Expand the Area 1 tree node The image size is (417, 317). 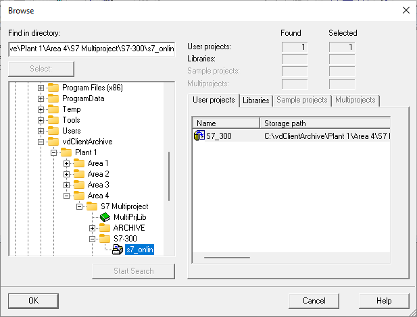66,163
